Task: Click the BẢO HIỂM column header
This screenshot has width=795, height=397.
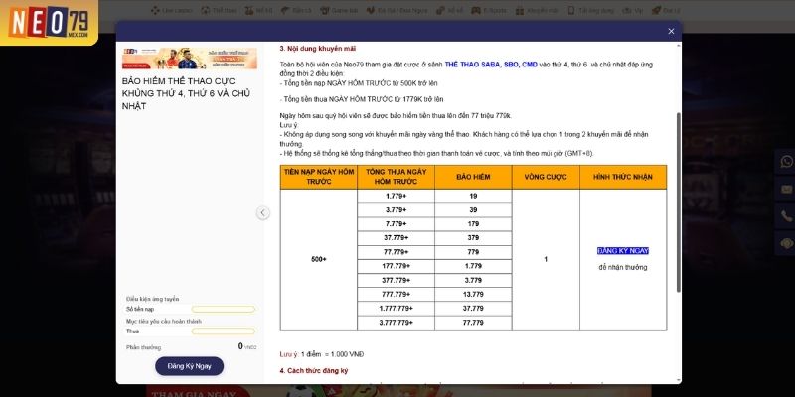Action: click(x=473, y=177)
